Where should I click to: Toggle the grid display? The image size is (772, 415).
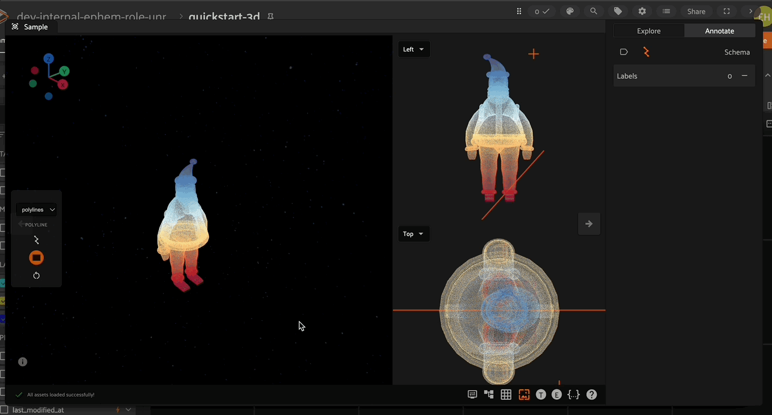point(506,395)
